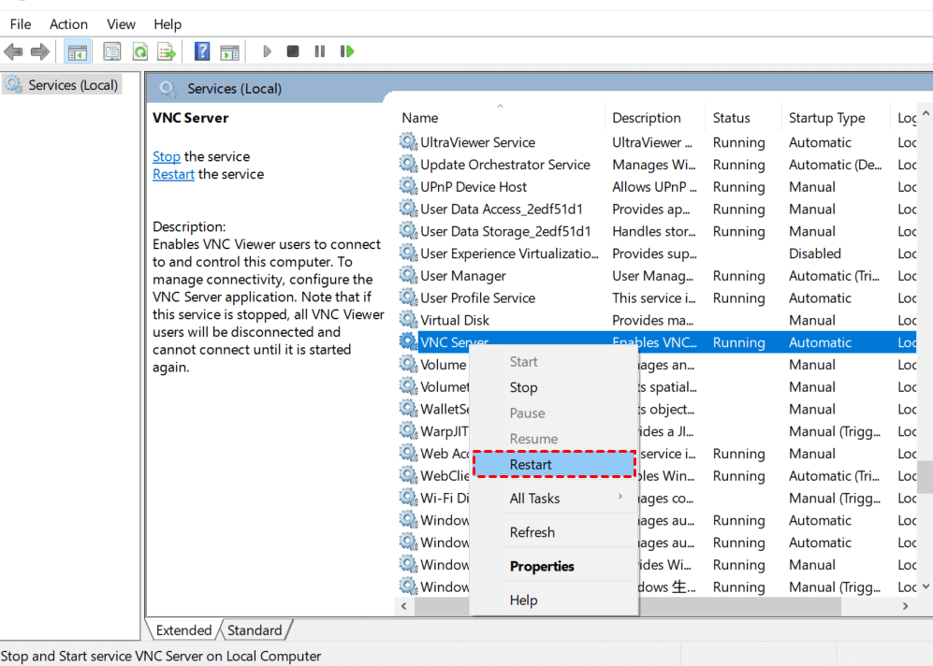Image resolution: width=933 pixels, height=666 pixels.
Task: Click the gear icon beside User Data Storage_2edf51d1
Action: click(x=408, y=230)
